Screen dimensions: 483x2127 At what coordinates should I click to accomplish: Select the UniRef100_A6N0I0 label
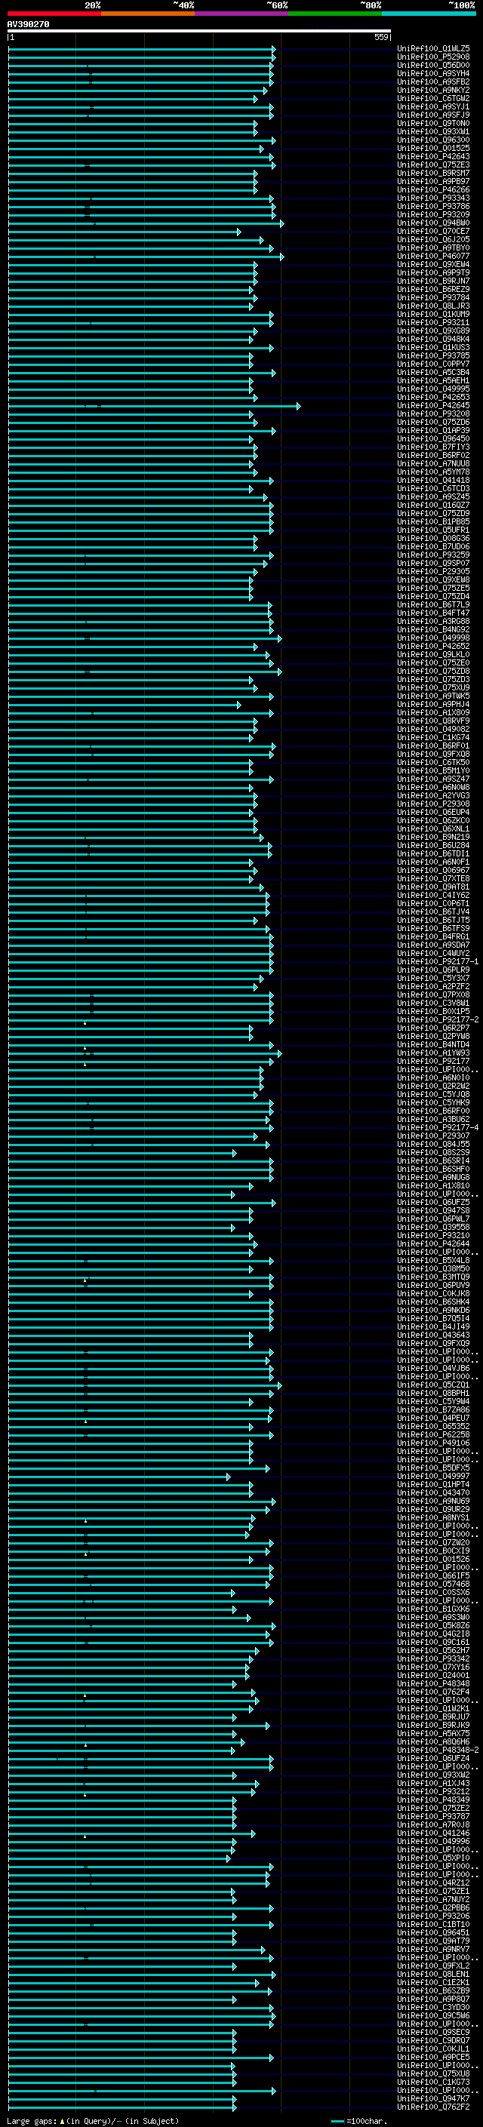tap(433, 1077)
